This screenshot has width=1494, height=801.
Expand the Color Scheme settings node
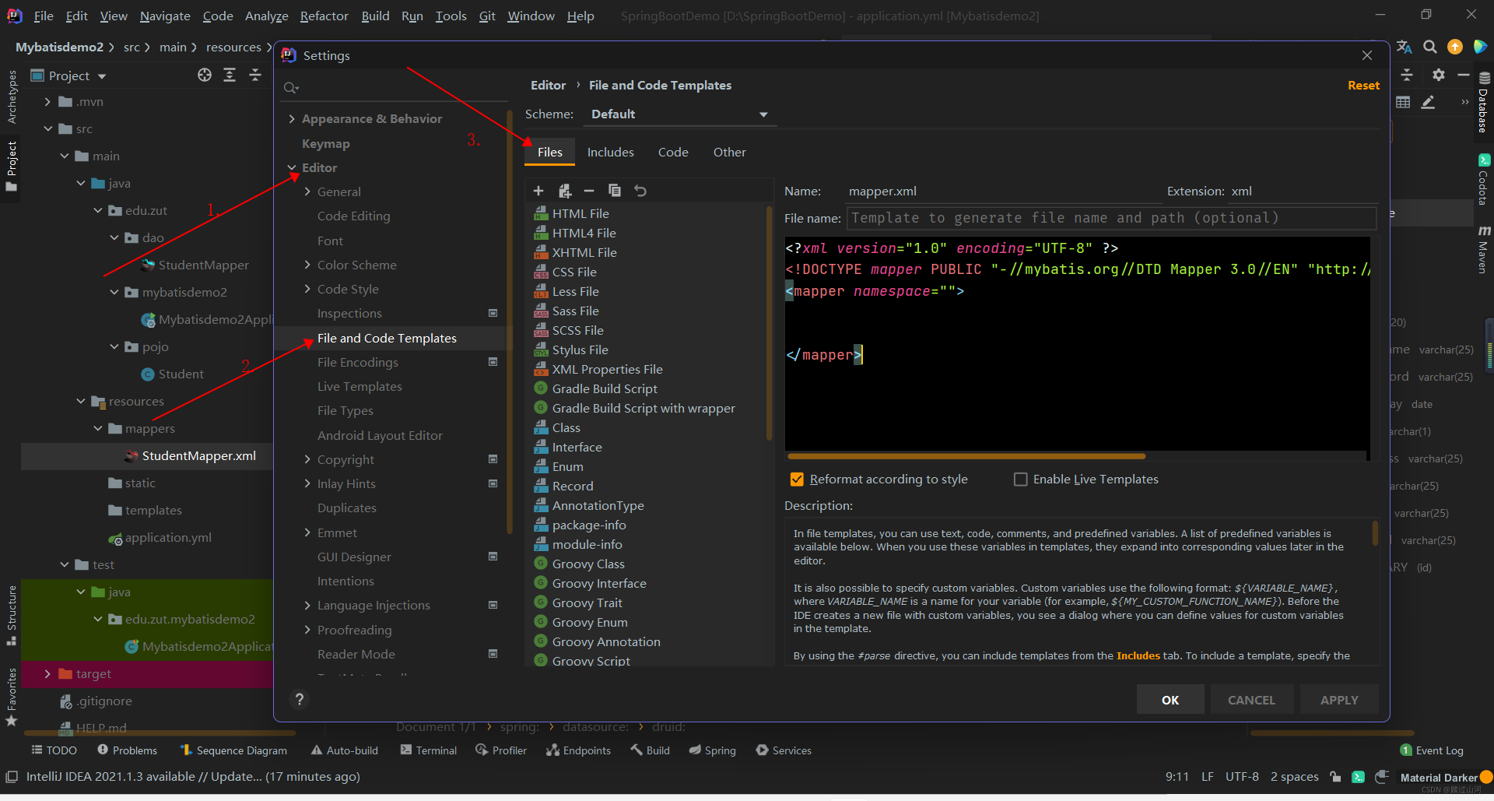point(307,265)
